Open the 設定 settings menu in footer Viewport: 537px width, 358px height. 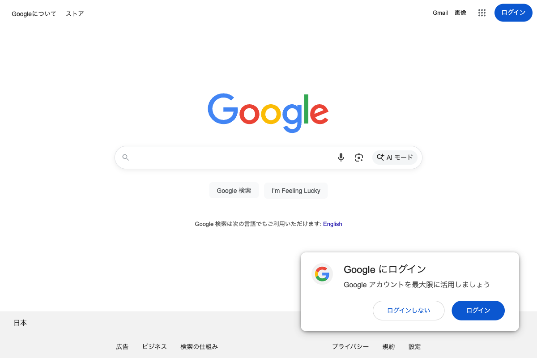tap(415, 347)
